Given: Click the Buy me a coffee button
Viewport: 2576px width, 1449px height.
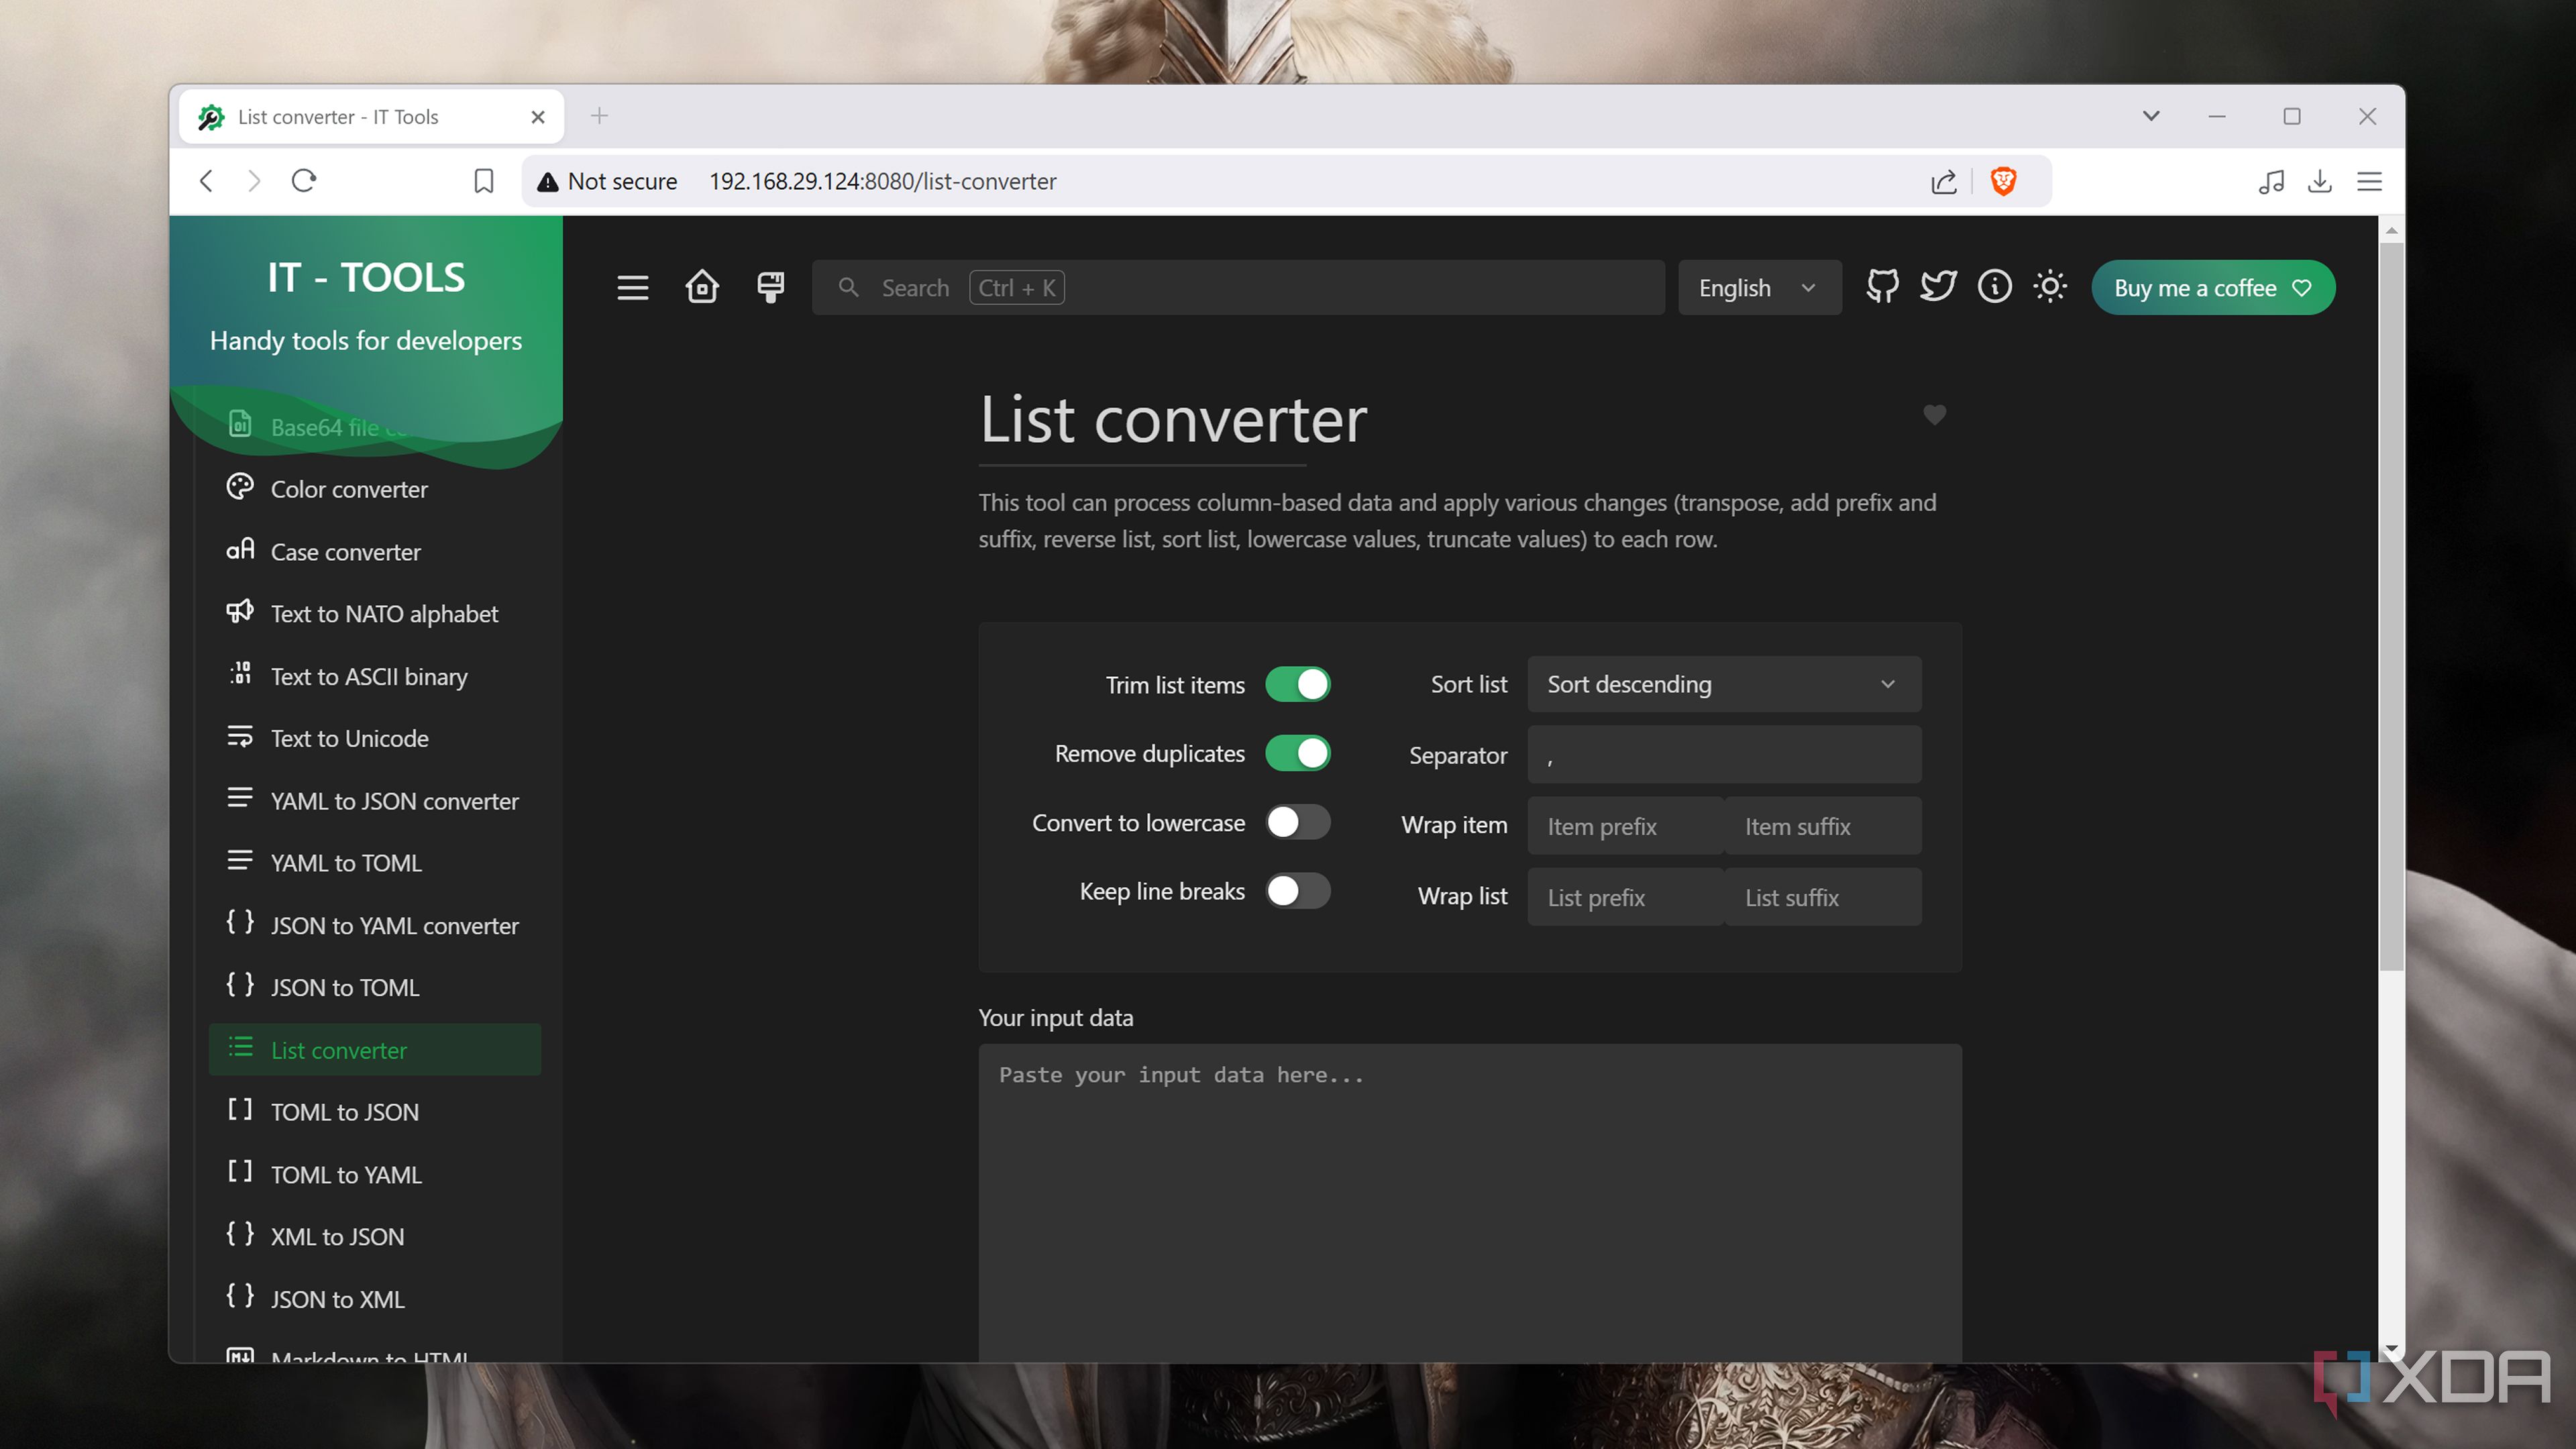Looking at the screenshot, I should (2213, 287).
